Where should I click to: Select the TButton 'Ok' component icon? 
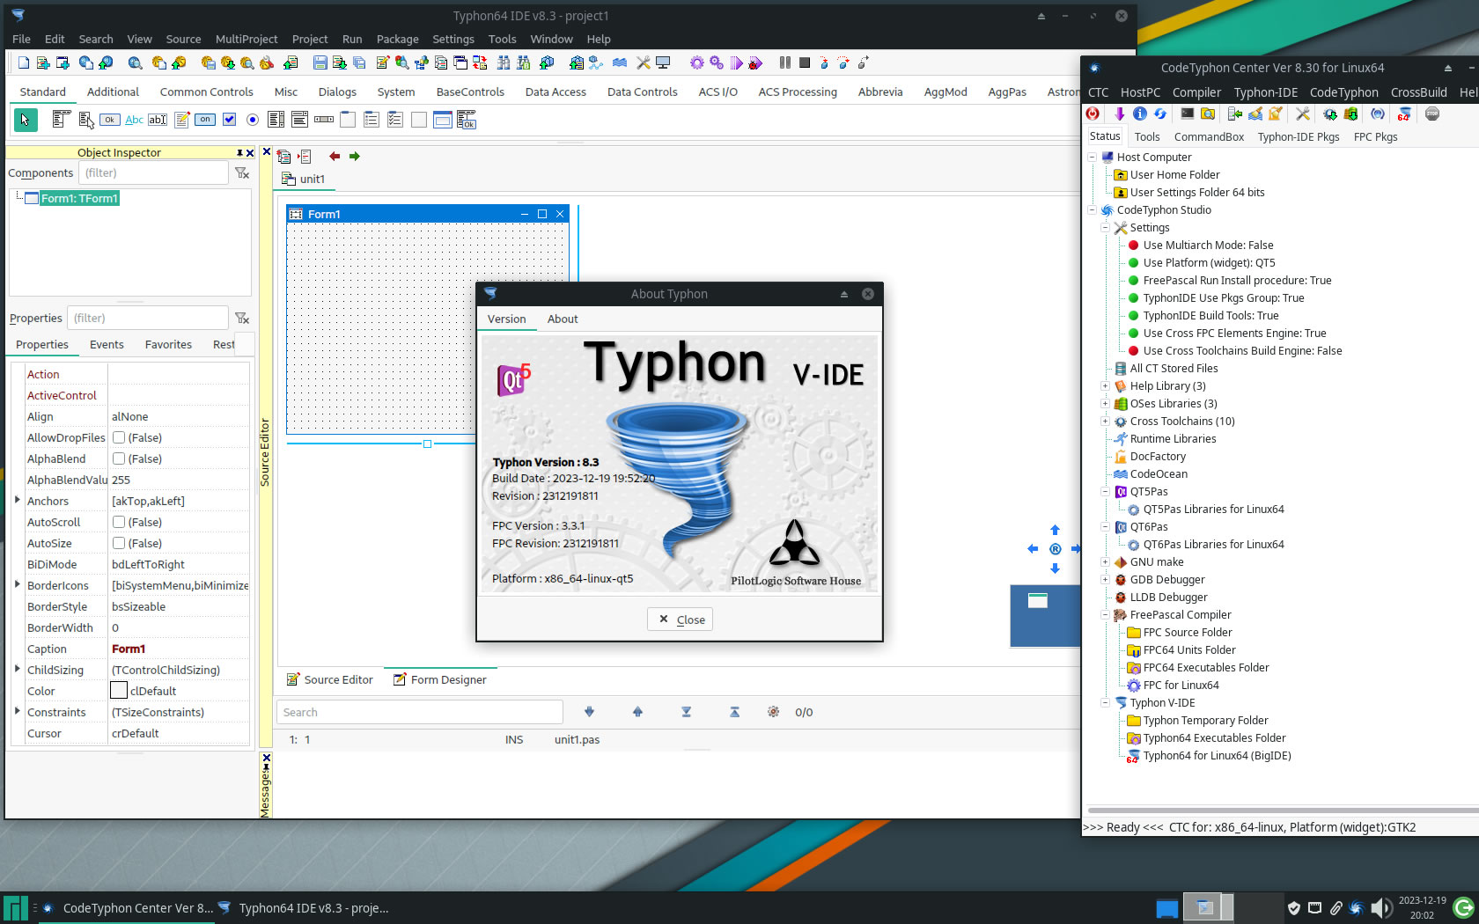pyautogui.click(x=110, y=120)
